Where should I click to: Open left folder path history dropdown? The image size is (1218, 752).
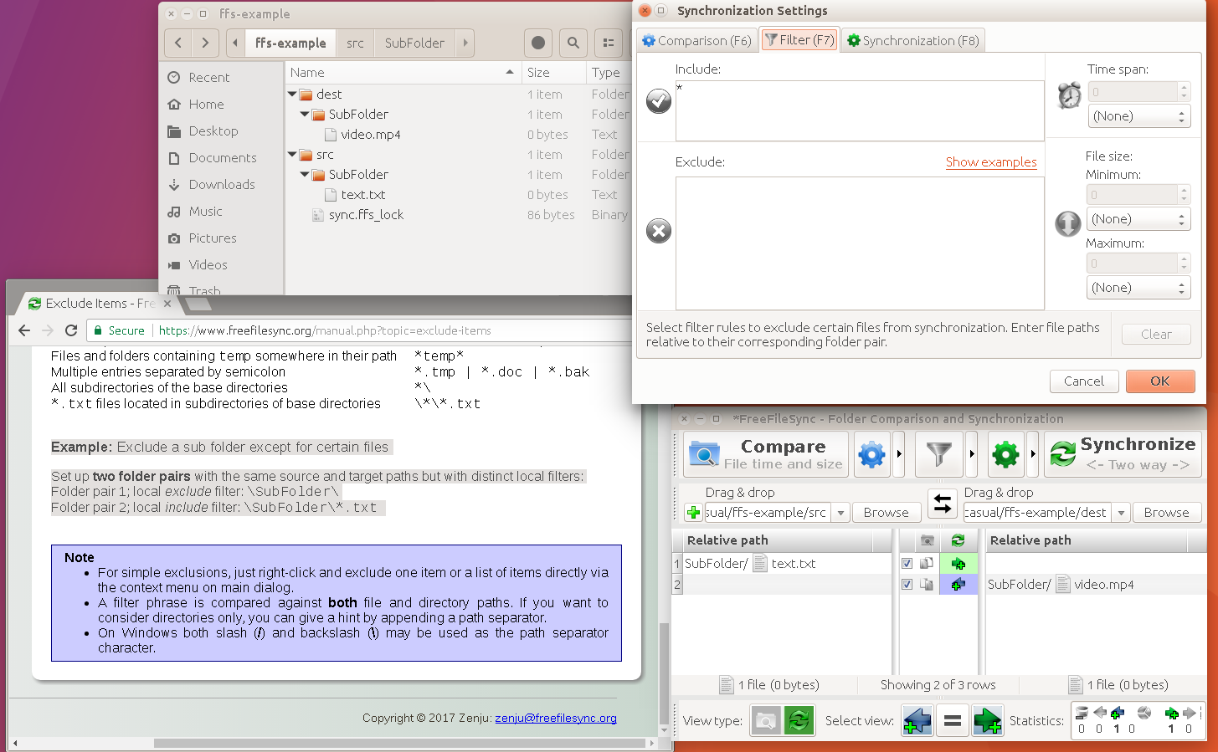840,512
